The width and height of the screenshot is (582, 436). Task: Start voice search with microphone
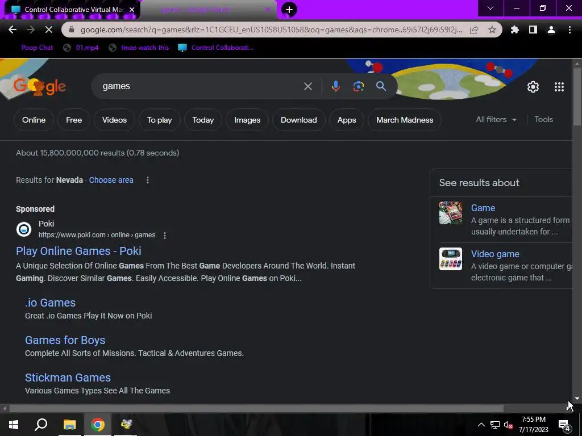335,86
